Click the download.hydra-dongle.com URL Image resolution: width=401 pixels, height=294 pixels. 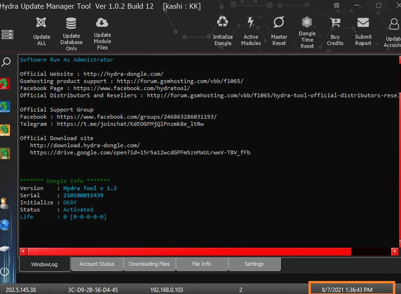[85, 146]
